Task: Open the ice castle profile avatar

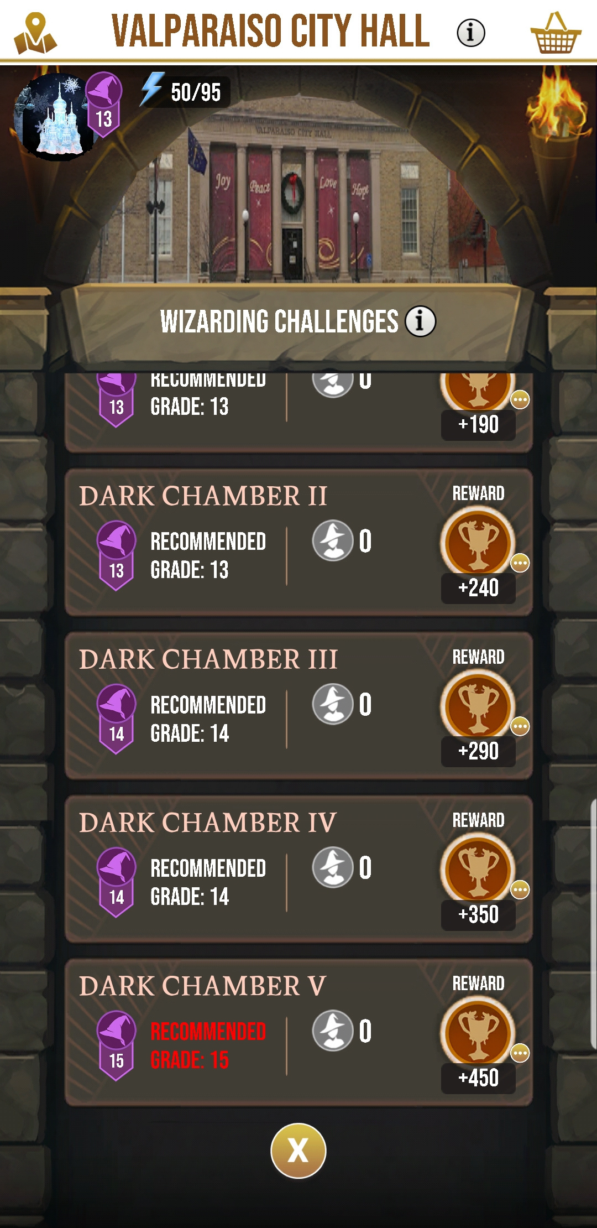Action: click(55, 117)
